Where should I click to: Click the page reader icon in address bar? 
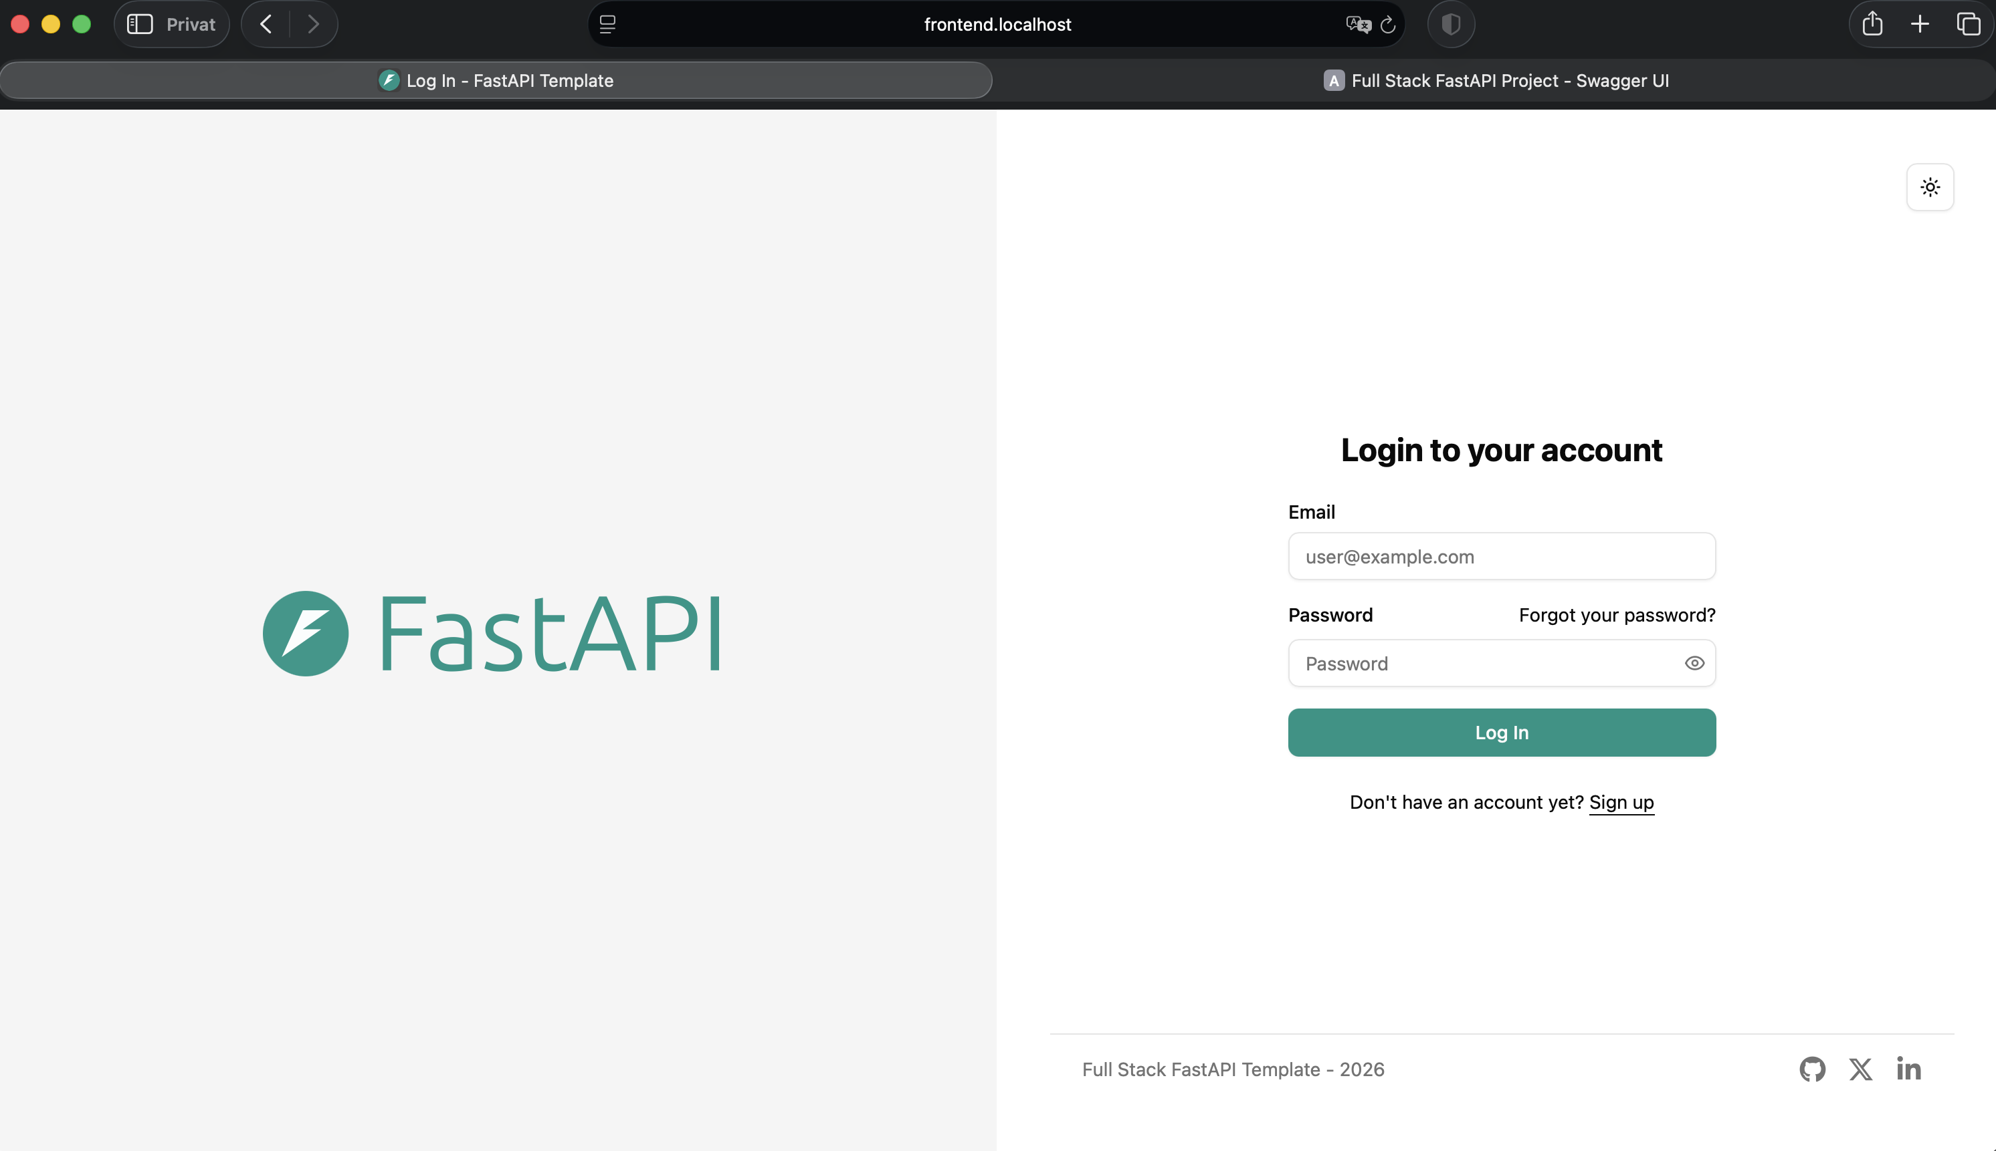(607, 25)
